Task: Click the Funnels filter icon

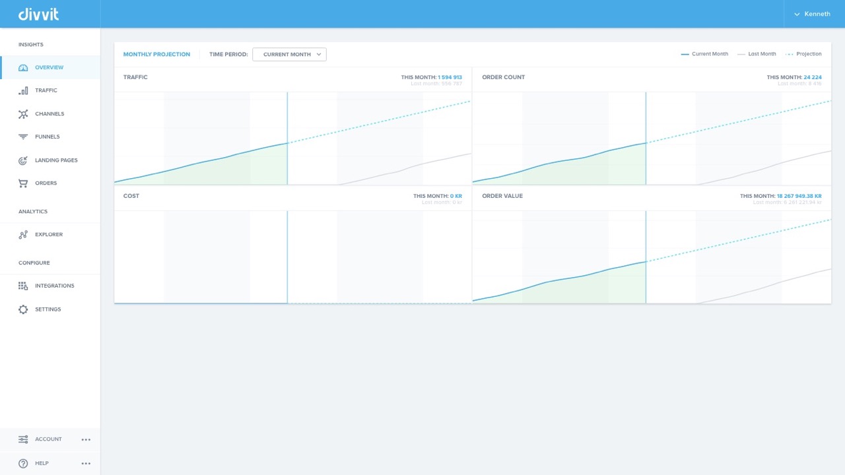Action: click(23, 137)
